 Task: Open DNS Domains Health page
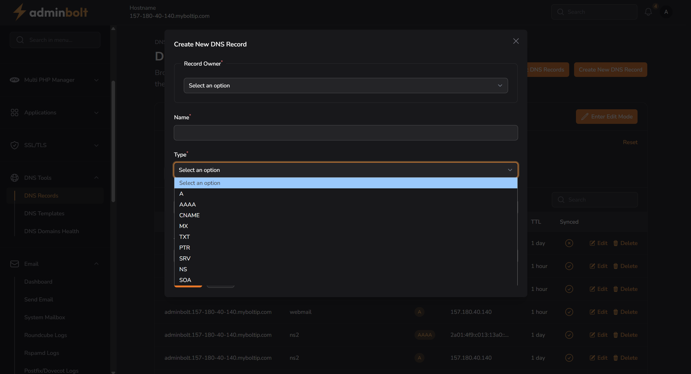tap(51, 231)
